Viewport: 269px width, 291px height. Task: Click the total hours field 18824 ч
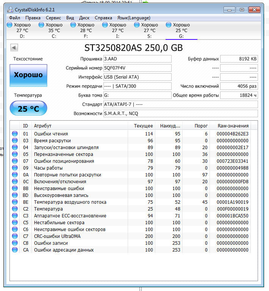[239, 95]
